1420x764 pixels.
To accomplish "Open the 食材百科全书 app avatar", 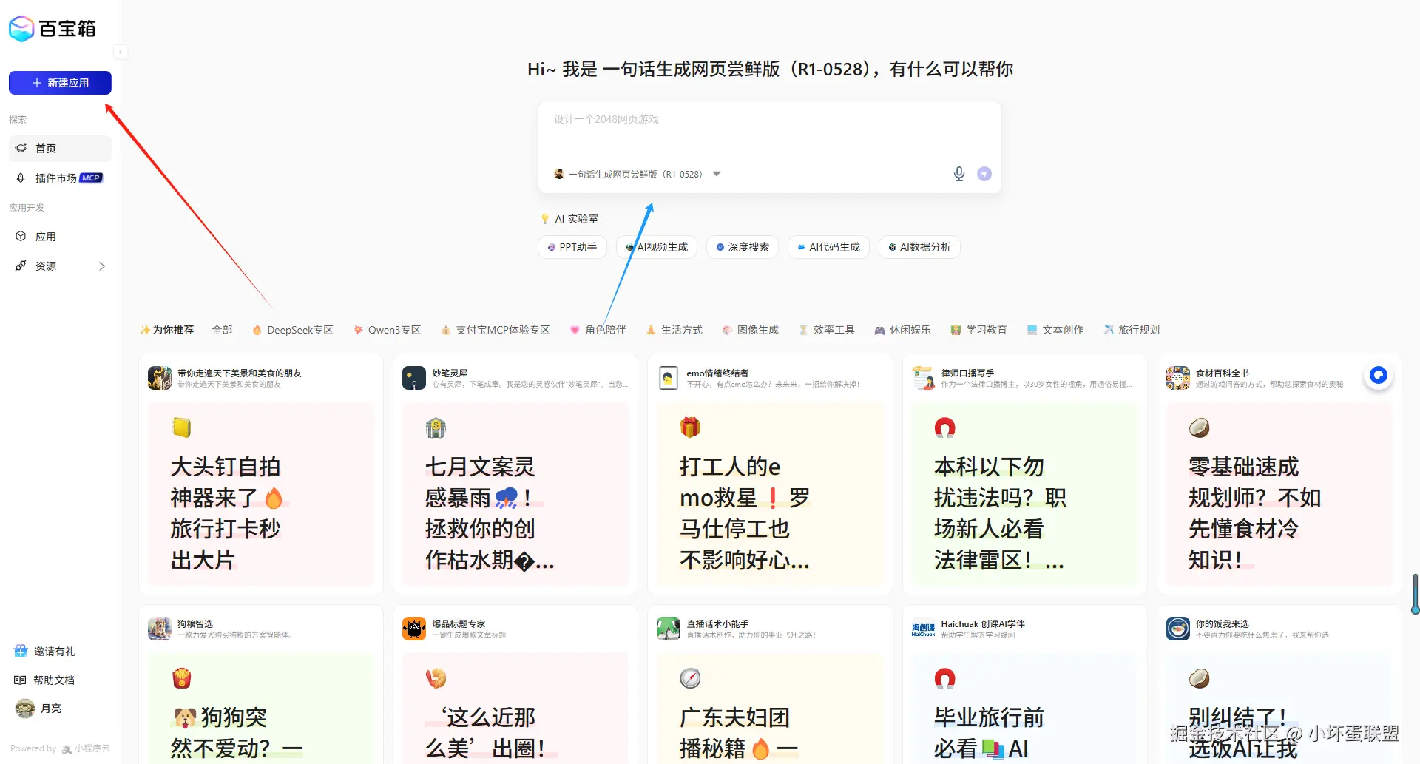I will click(1178, 378).
